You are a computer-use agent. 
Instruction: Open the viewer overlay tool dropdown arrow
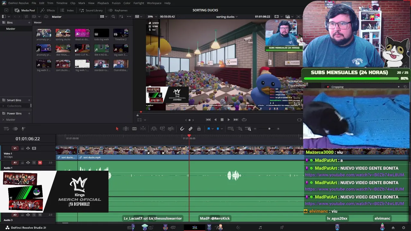coord(145,120)
